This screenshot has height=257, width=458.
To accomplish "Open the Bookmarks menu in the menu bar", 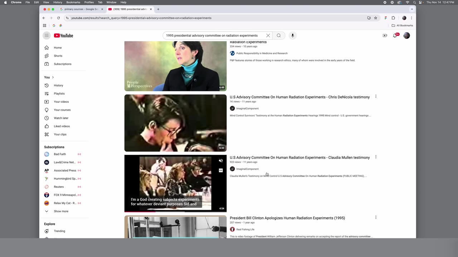I will 73,2.
